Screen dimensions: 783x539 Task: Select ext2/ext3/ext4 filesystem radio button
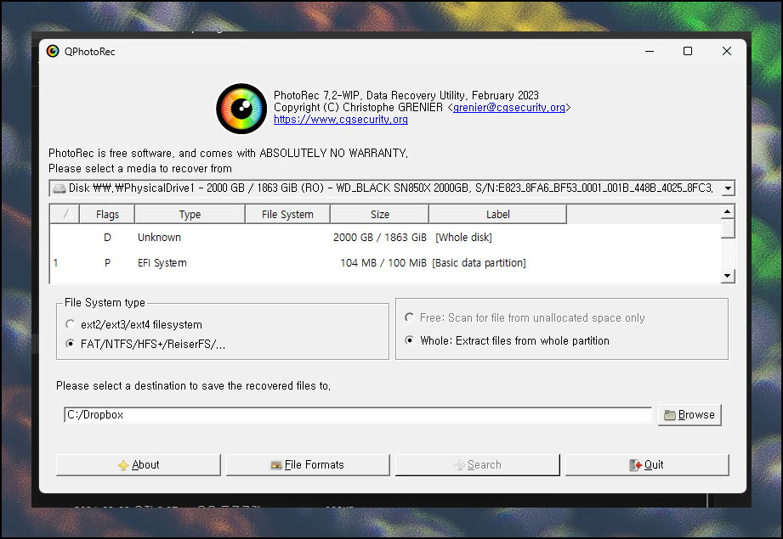tap(71, 324)
